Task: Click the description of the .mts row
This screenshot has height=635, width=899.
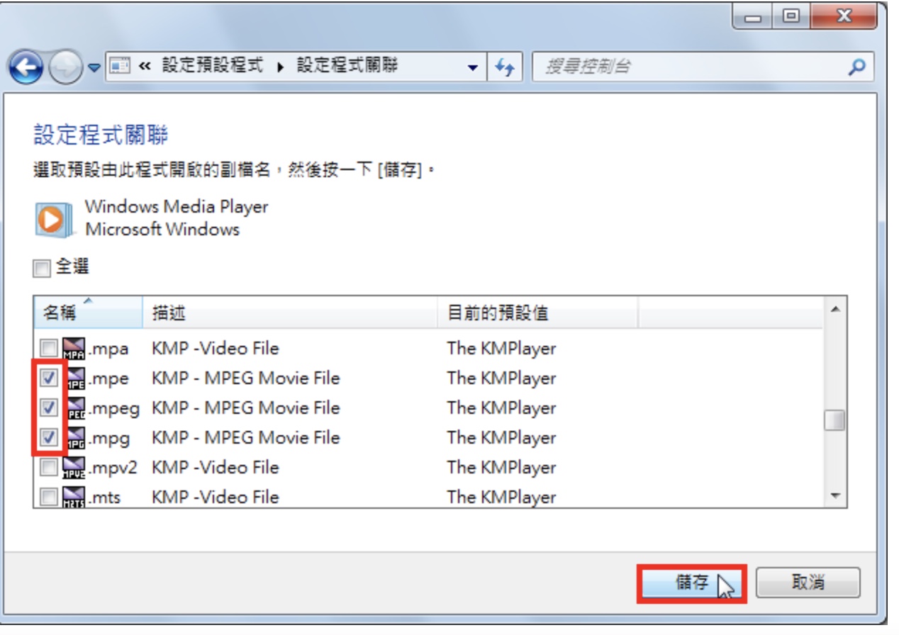Action: pos(216,498)
